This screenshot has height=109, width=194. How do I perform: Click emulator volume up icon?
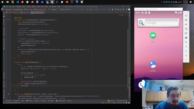point(186,20)
